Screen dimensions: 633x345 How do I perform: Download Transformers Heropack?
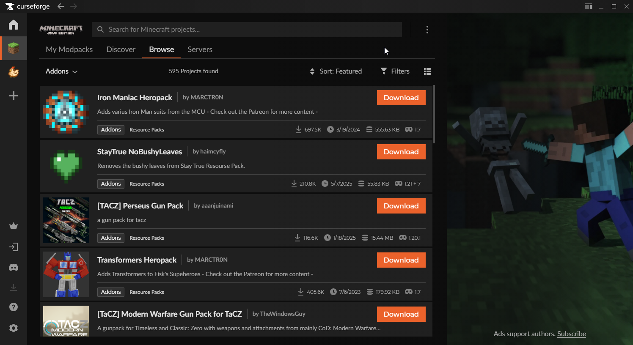pyautogui.click(x=401, y=260)
